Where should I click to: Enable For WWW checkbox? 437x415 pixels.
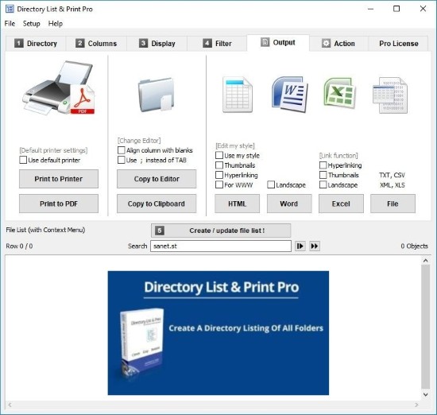[x=219, y=184]
